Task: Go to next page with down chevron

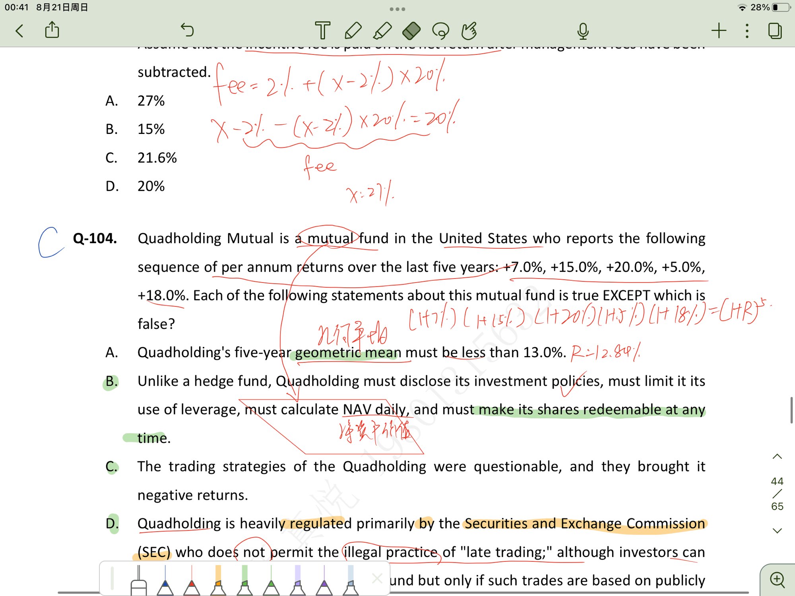Action: point(777,530)
